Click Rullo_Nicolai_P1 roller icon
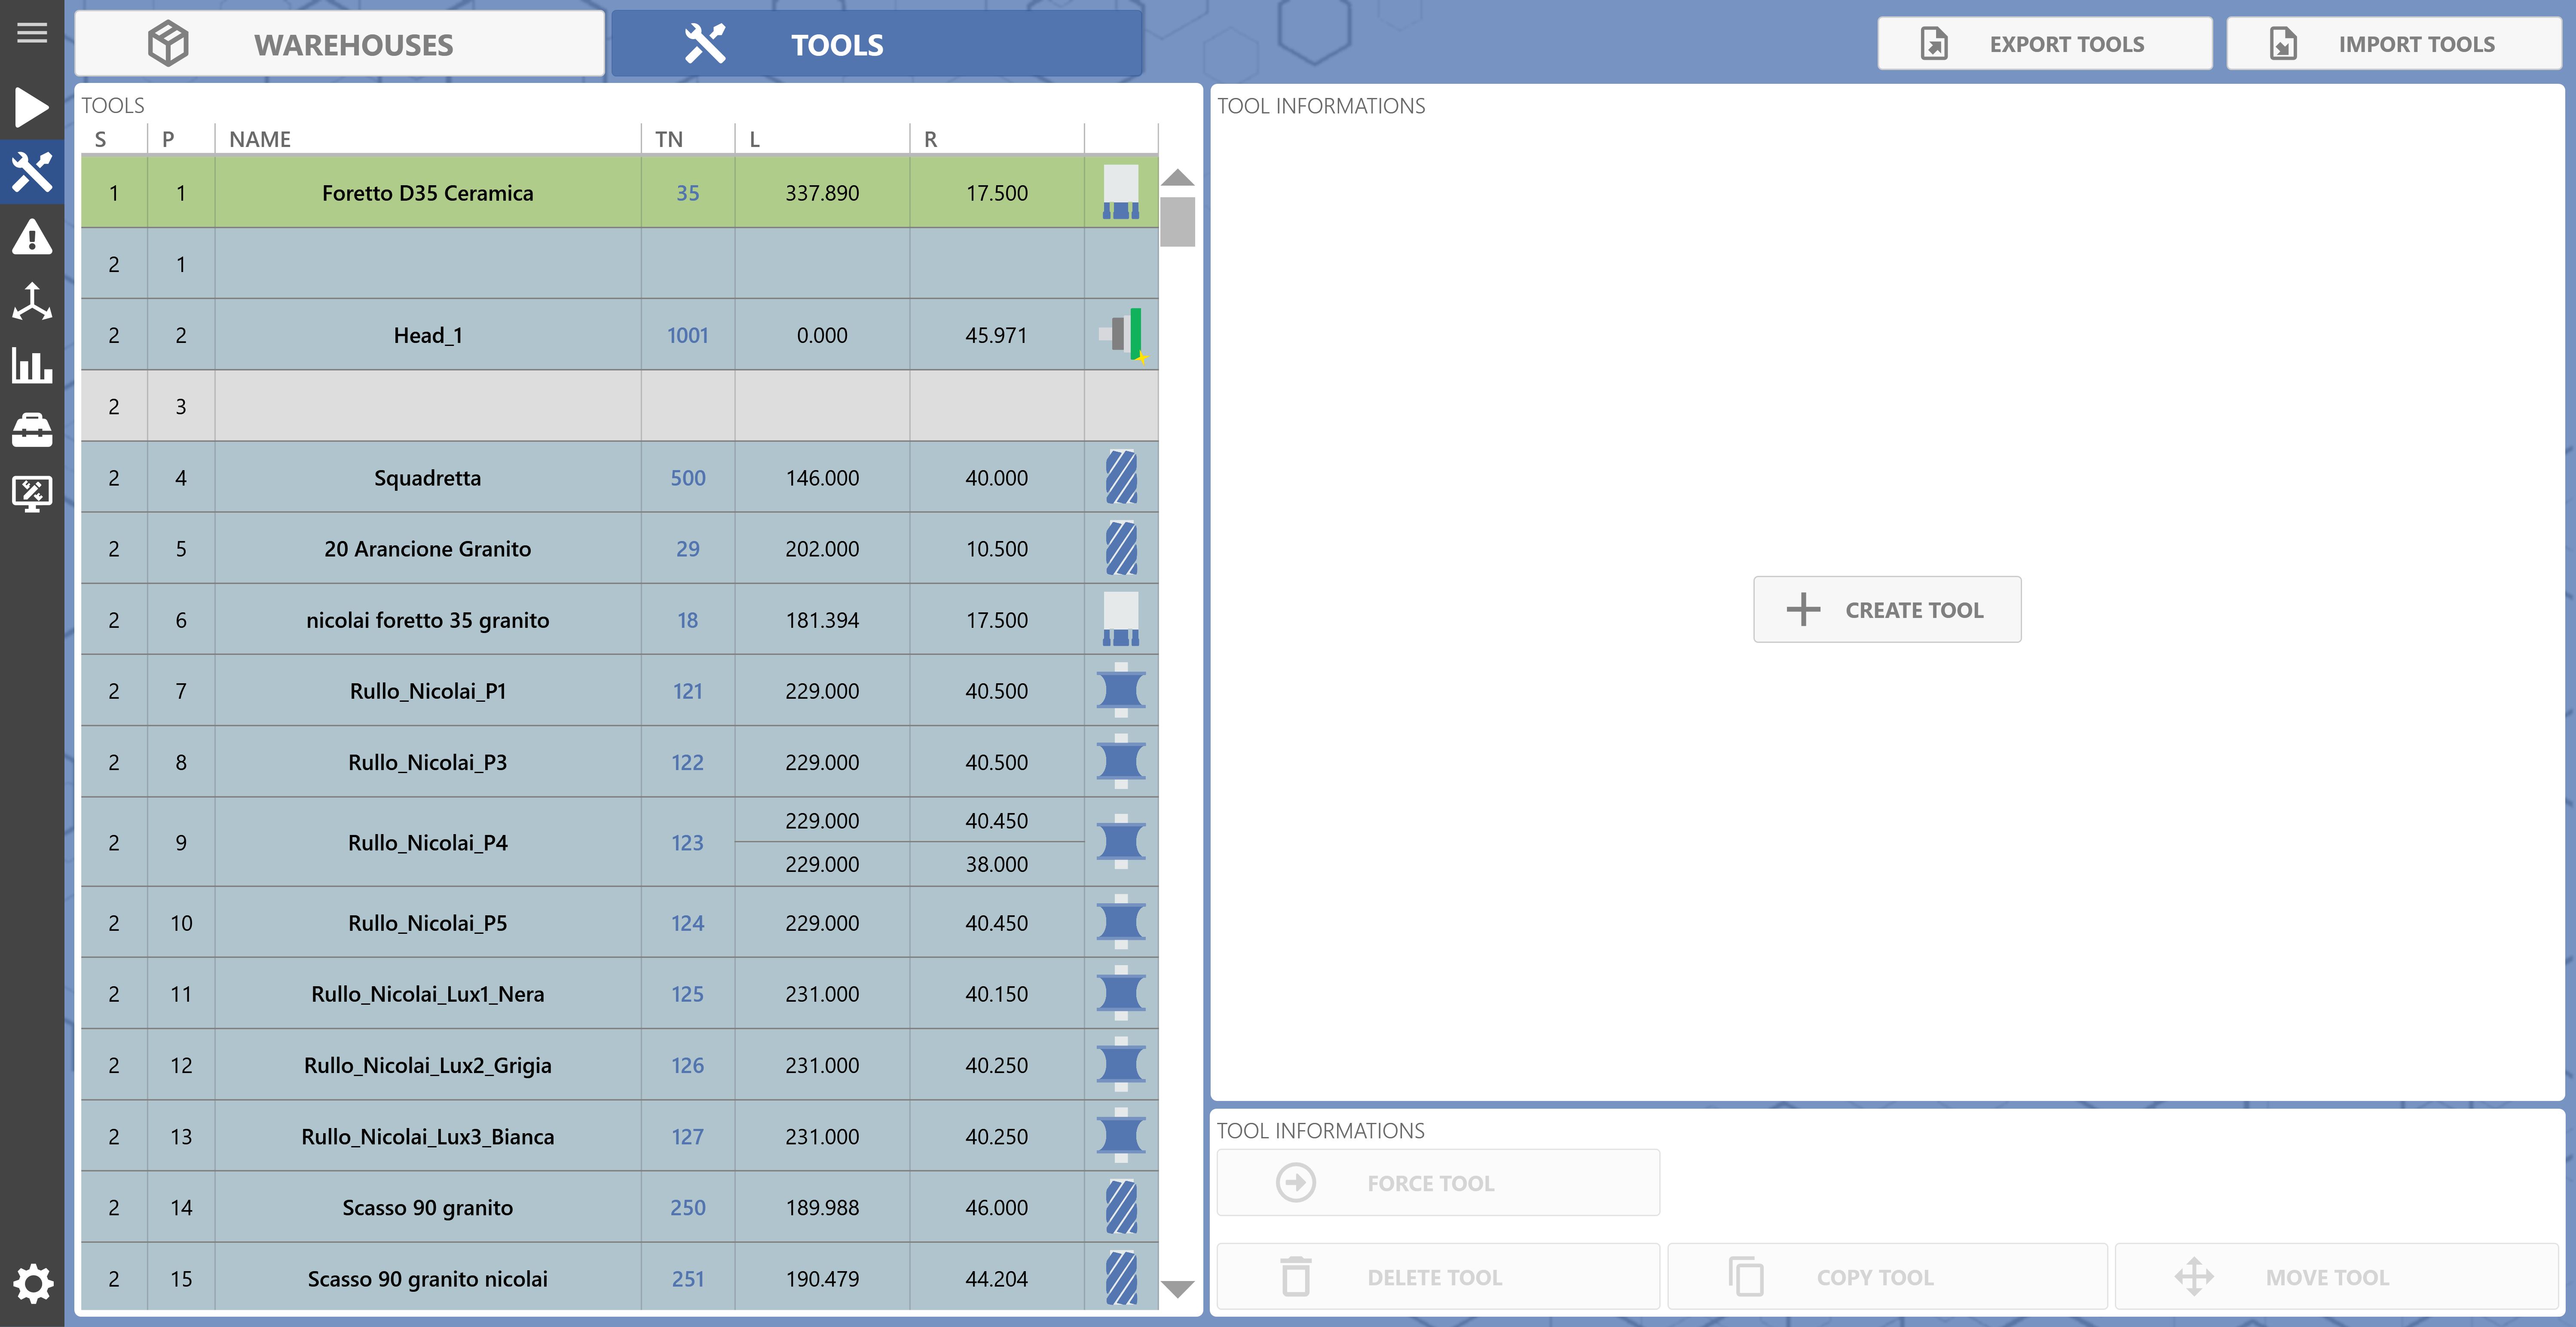The width and height of the screenshot is (2576, 1327). [x=1121, y=690]
